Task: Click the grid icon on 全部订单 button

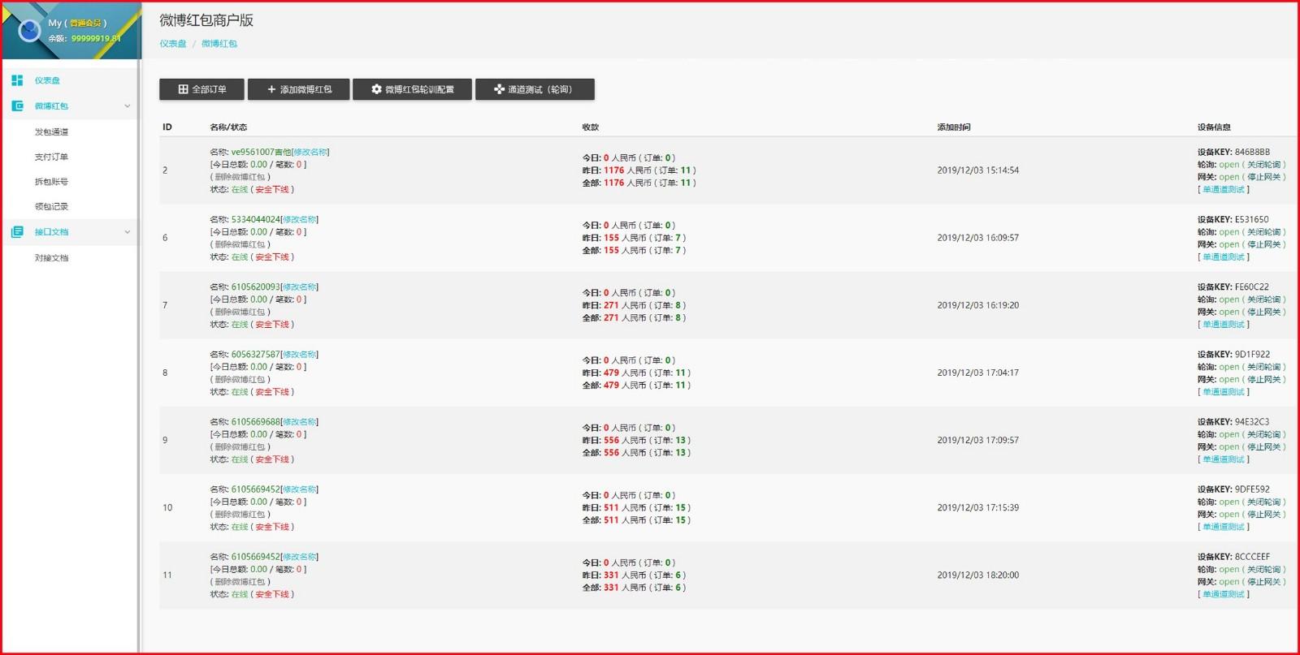Action: click(183, 89)
